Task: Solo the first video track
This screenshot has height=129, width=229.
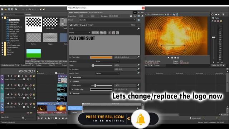Action: click(x=34, y=76)
